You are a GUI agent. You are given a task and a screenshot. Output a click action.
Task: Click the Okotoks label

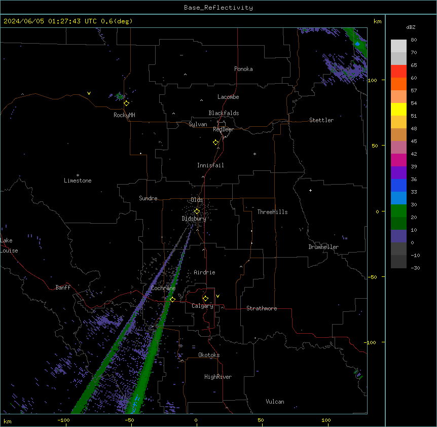(x=209, y=355)
